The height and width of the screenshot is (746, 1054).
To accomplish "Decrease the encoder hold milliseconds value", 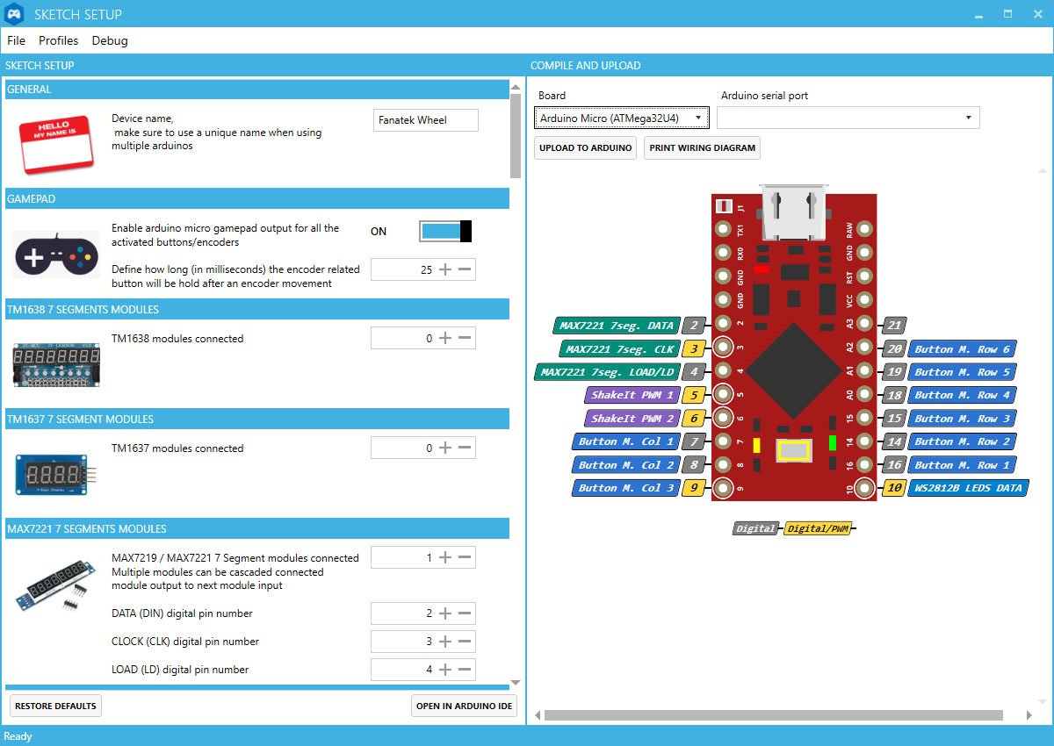I will point(466,269).
